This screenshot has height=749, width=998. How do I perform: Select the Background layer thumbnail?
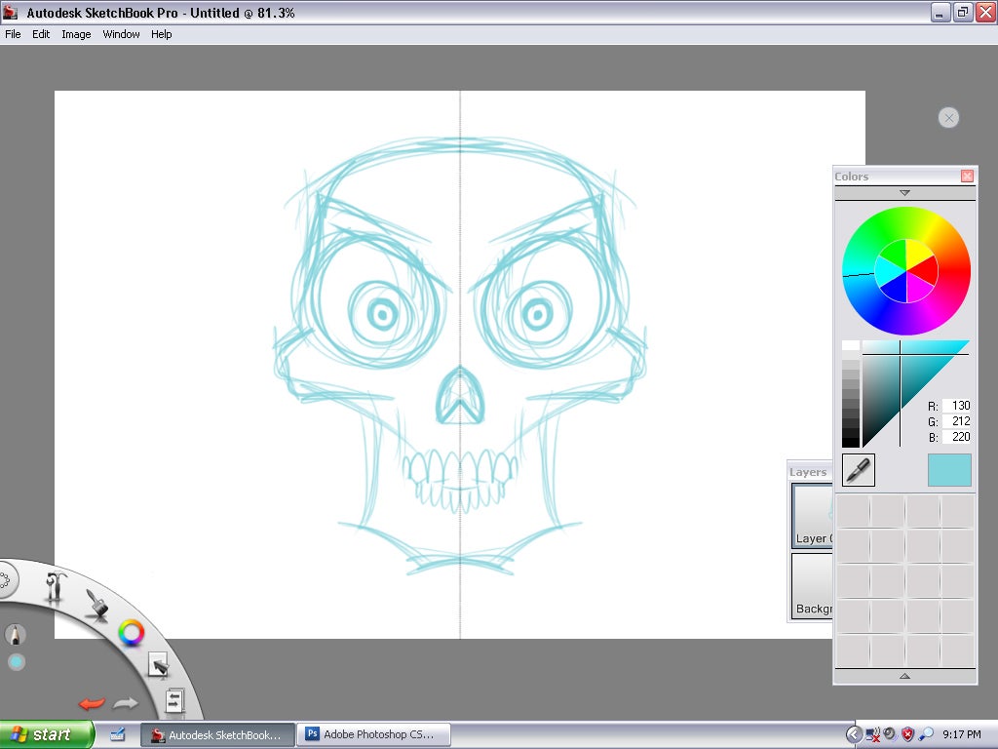click(812, 585)
